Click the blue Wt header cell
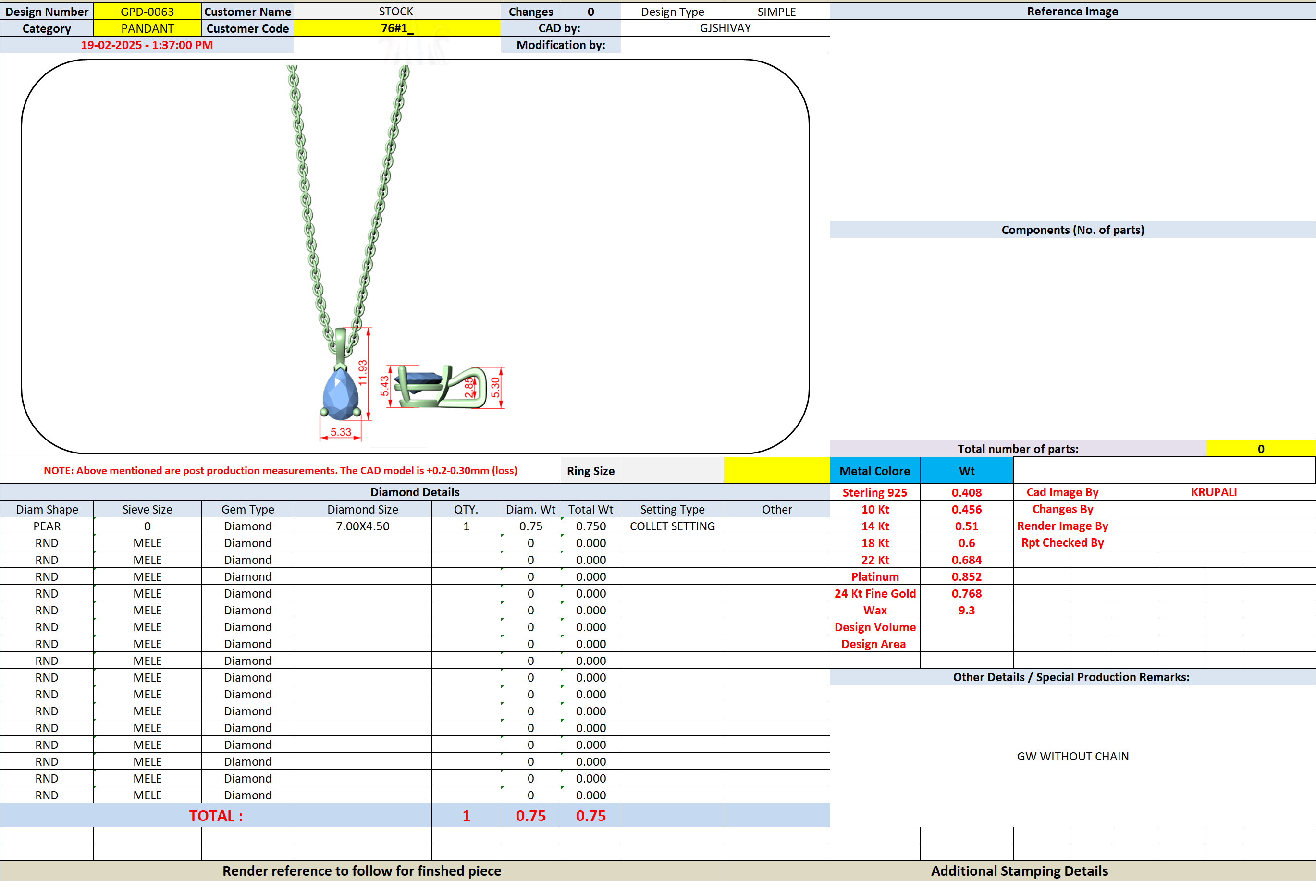This screenshot has width=1316, height=881. [x=967, y=471]
